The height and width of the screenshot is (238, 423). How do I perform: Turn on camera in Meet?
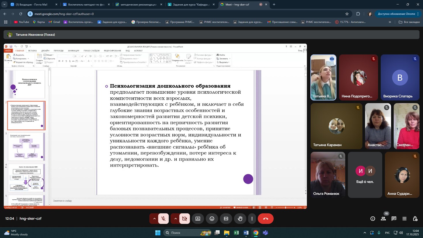185,219
